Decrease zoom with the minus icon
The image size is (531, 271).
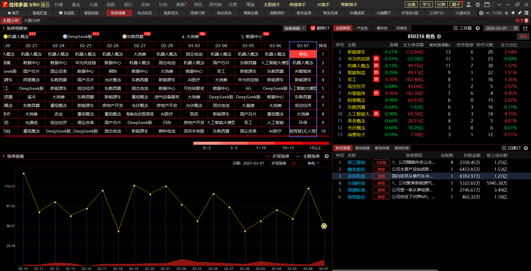(x=488, y=13)
